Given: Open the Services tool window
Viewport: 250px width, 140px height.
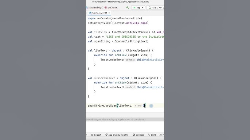Looking at the screenshot, I should coord(138,135).
